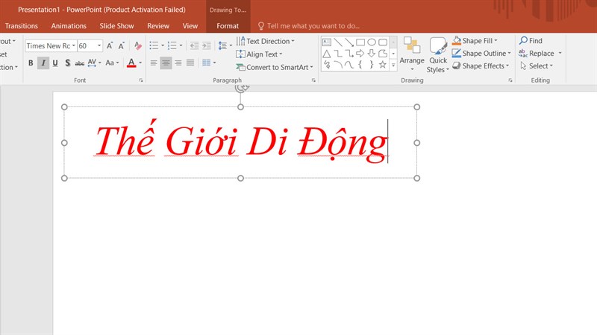The width and height of the screenshot is (597, 335).
Task: Align text to the left
Action: coord(154,63)
